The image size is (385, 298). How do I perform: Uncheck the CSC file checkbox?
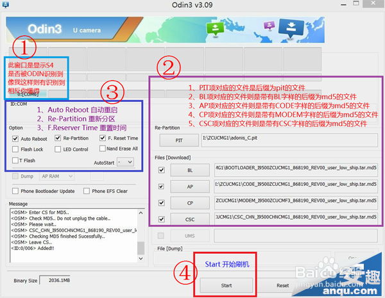tap(161, 219)
